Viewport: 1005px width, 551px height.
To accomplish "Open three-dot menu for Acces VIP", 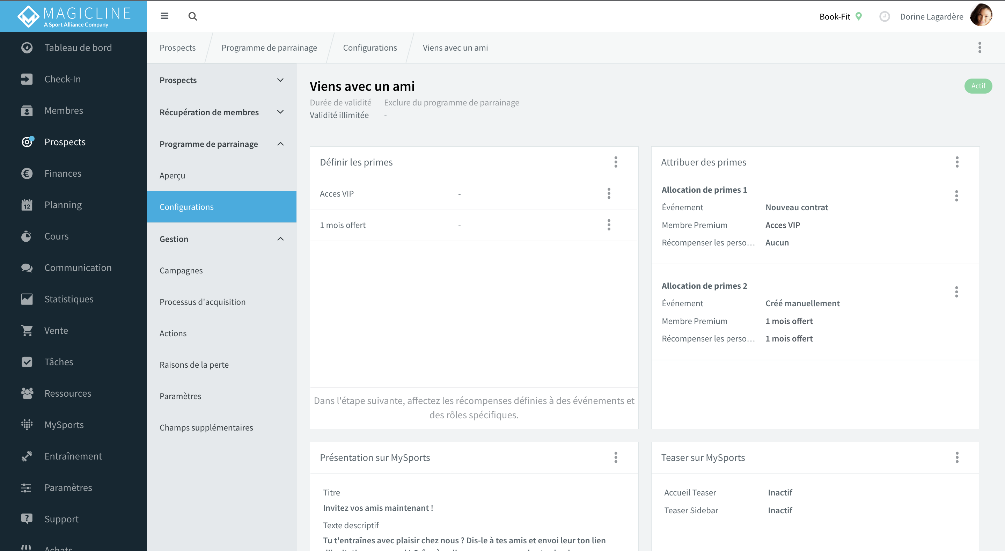I will click(x=609, y=193).
